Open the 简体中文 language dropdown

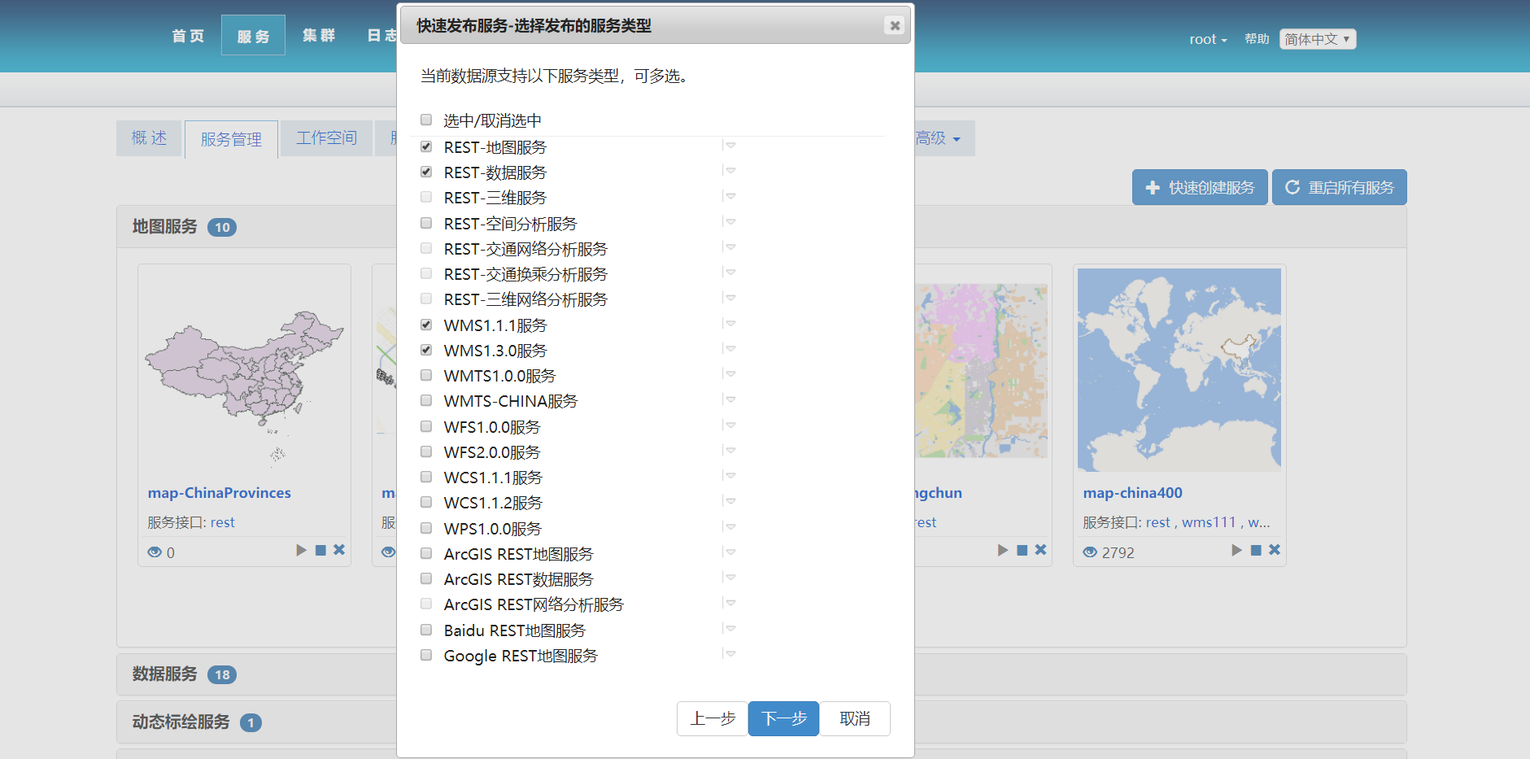click(1317, 38)
